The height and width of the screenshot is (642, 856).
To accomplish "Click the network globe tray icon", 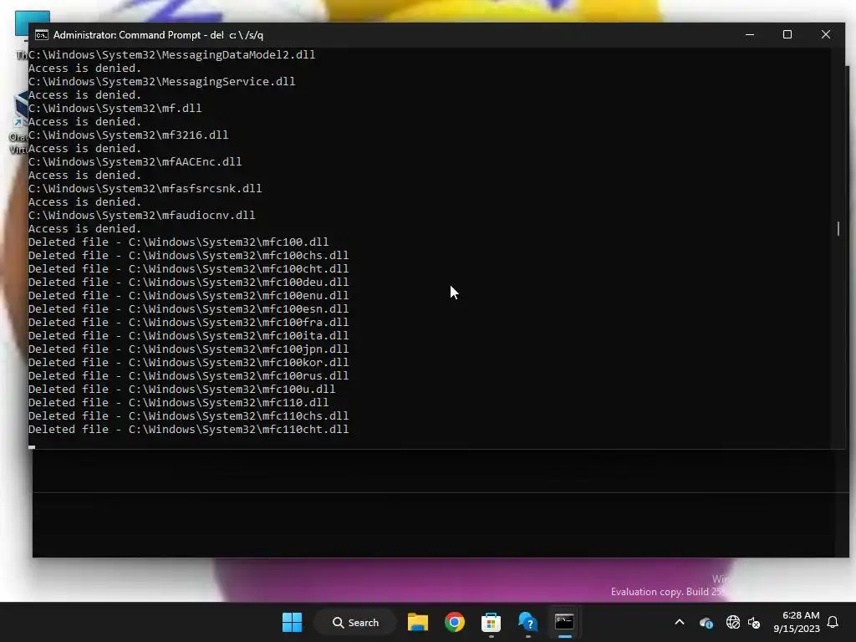I will [x=732, y=622].
